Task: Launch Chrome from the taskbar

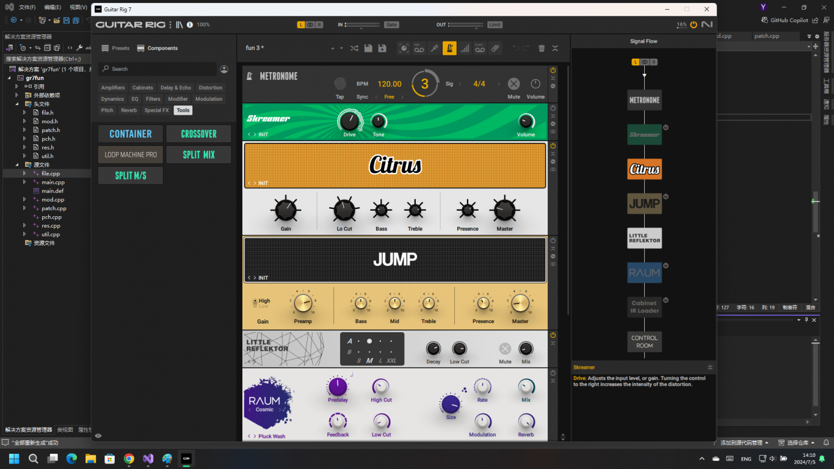Action: pos(129,458)
